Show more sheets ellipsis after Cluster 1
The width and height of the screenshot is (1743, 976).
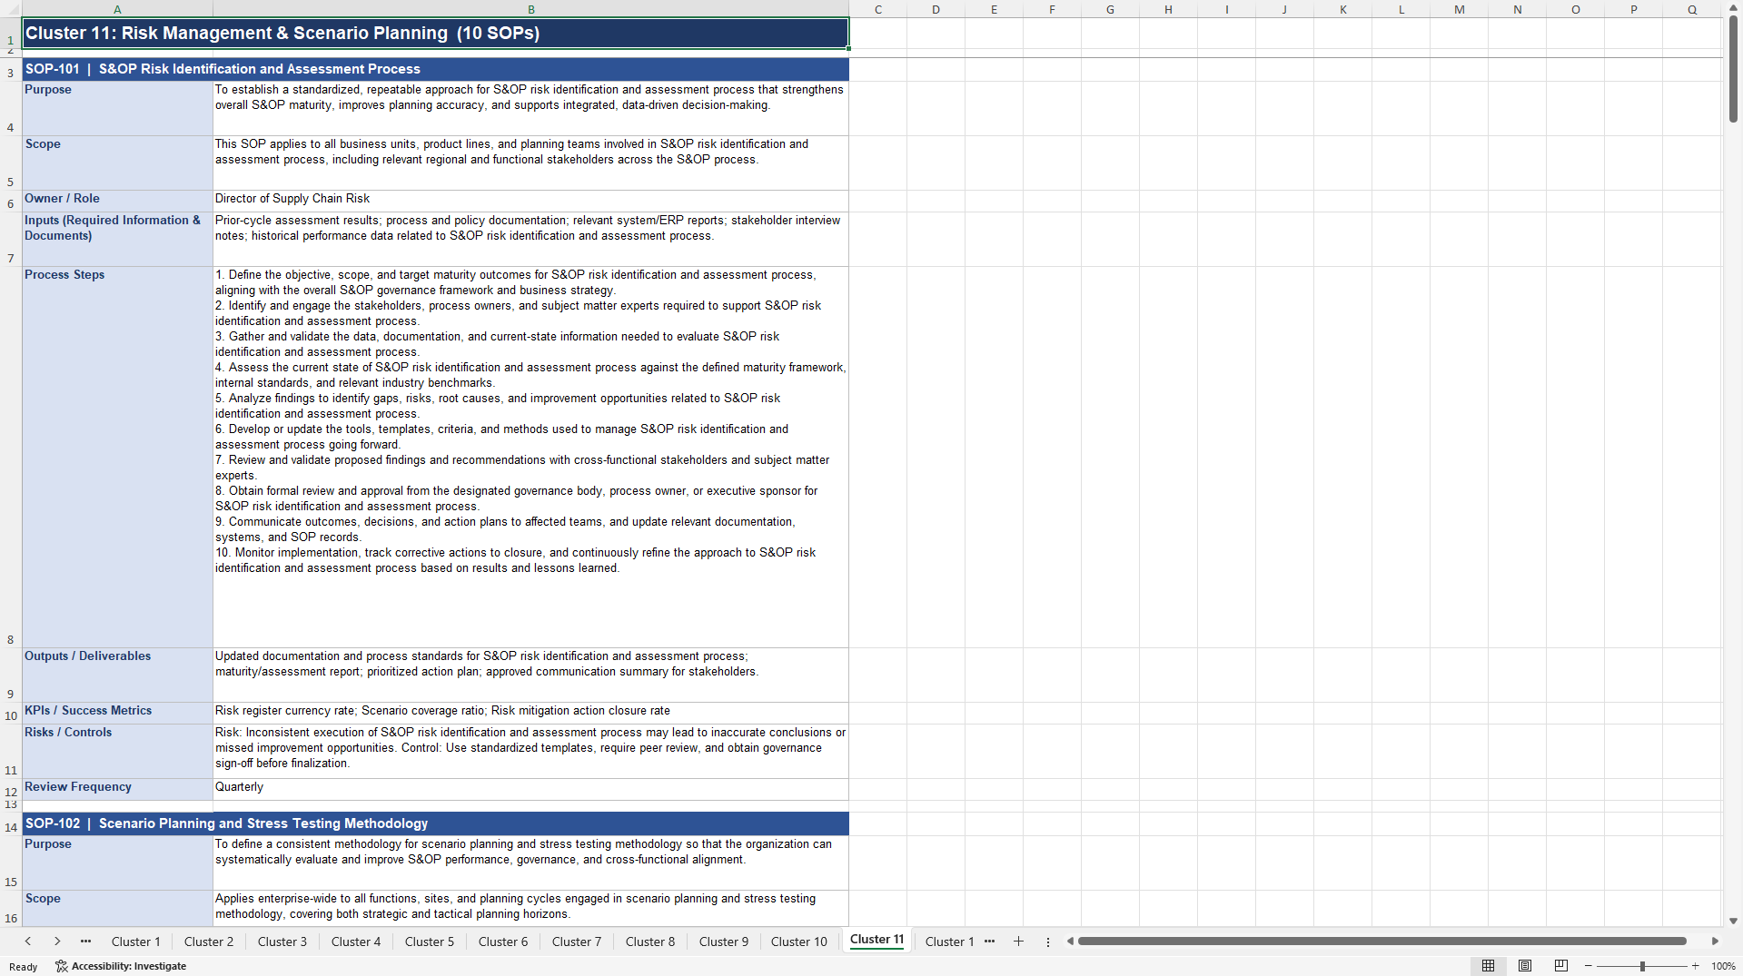pos(990,941)
